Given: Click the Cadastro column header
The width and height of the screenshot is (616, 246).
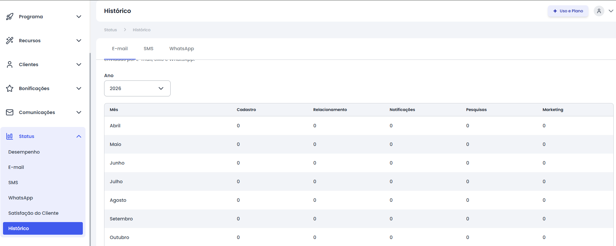Looking at the screenshot, I should click(x=246, y=110).
